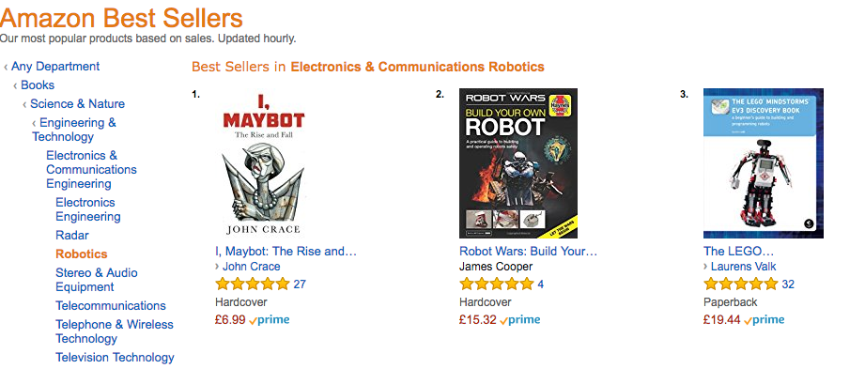Click the prime badge next to £6.99
The image size is (865, 369).
click(270, 320)
